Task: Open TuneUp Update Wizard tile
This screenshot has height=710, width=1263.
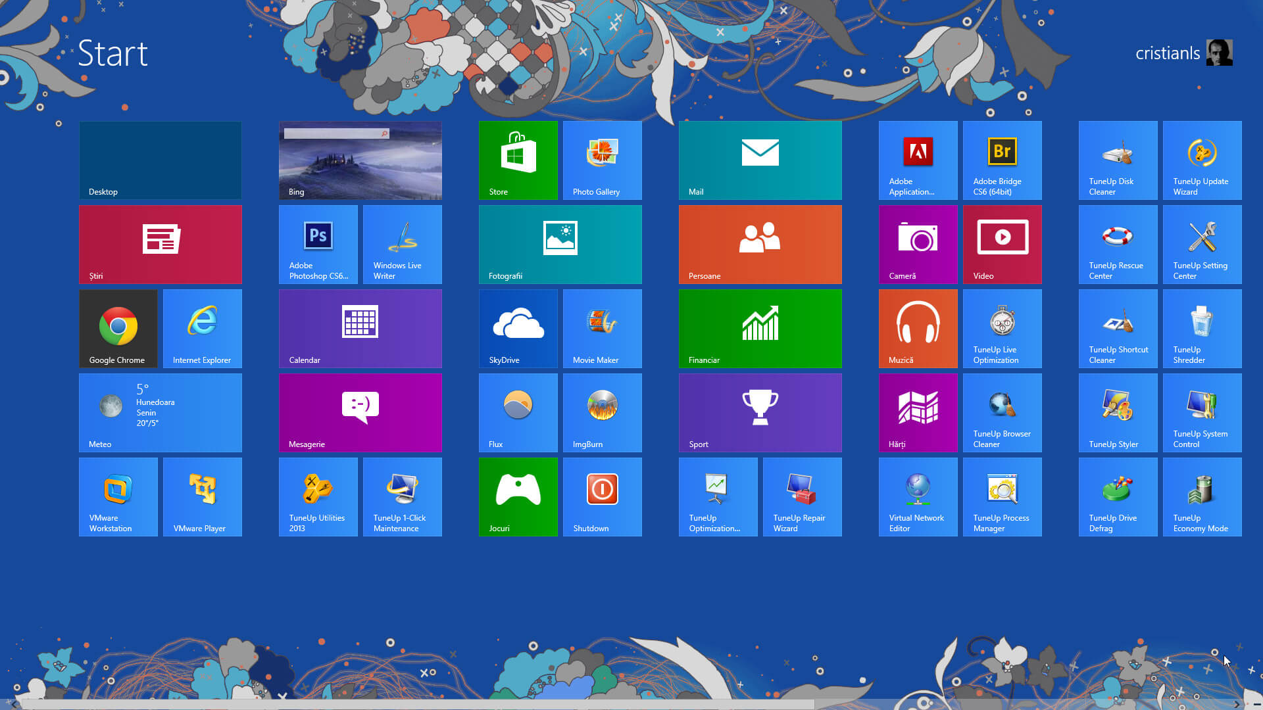Action: 1202,160
